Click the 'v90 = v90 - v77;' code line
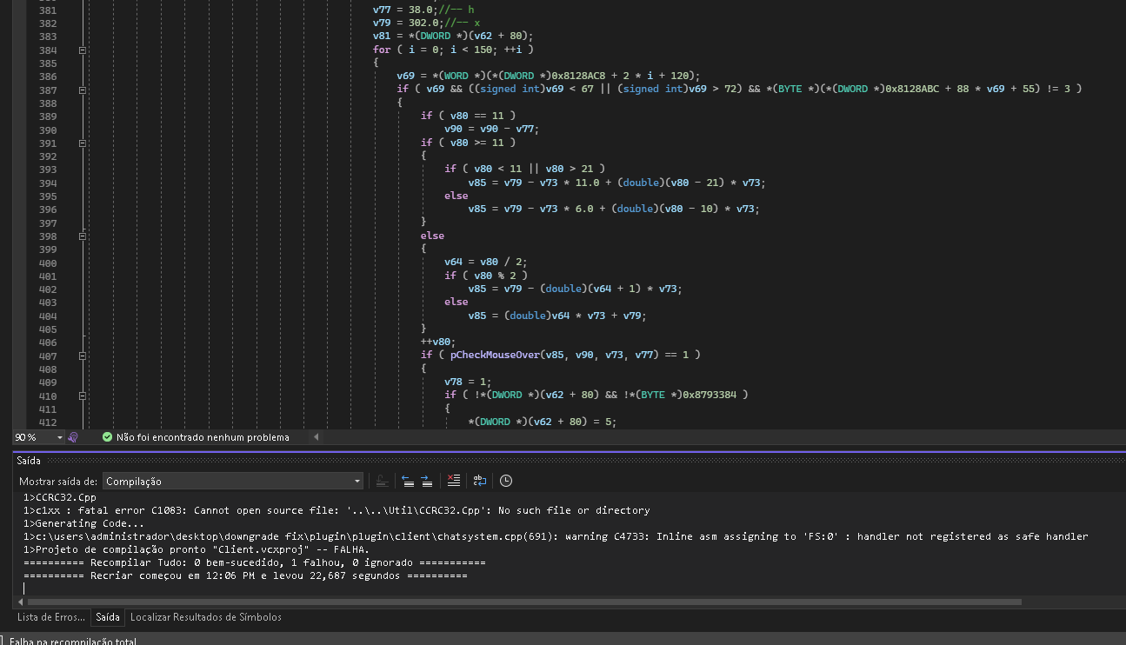 (x=491, y=130)
